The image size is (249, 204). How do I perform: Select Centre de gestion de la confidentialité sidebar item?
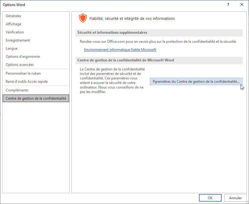coord(36,98)
